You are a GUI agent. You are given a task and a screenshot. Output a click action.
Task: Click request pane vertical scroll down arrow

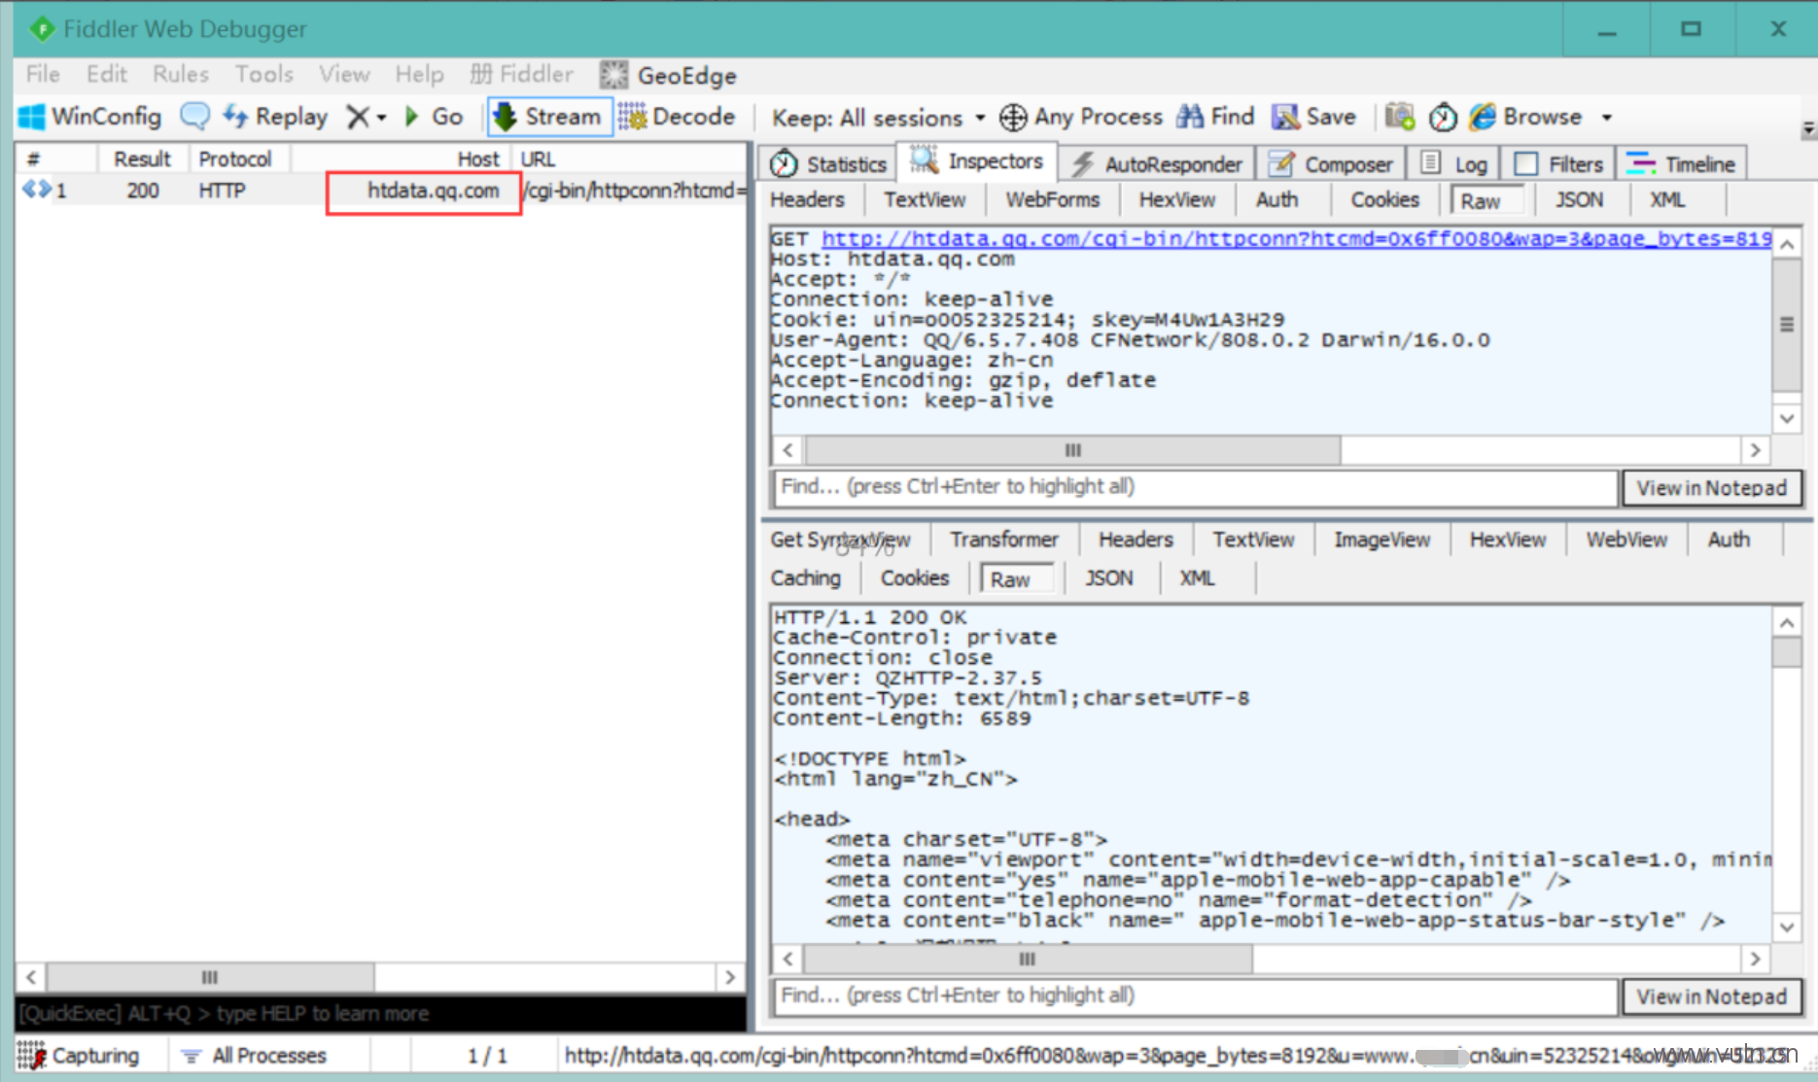point(1787,419)
